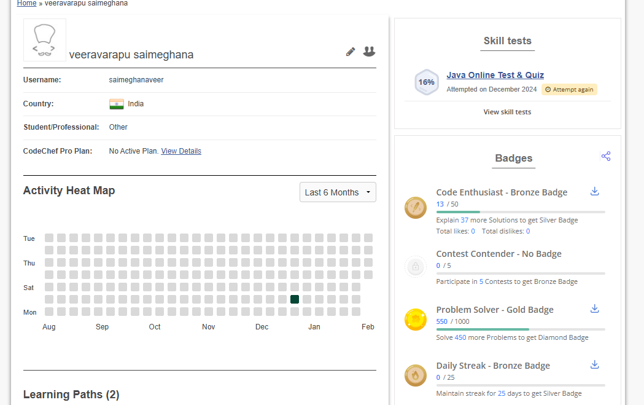This screenshot has width=644, height=405.
Task: Open the Last 6 Months dropdown
Action: tap(338, 192)
